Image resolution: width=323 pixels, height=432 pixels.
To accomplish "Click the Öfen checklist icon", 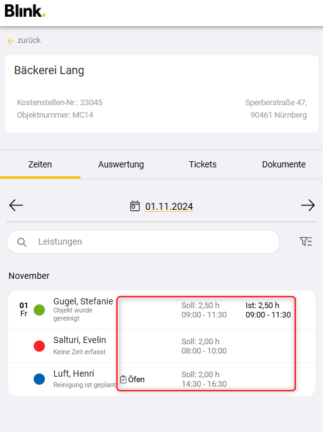I will pos(123,379).
